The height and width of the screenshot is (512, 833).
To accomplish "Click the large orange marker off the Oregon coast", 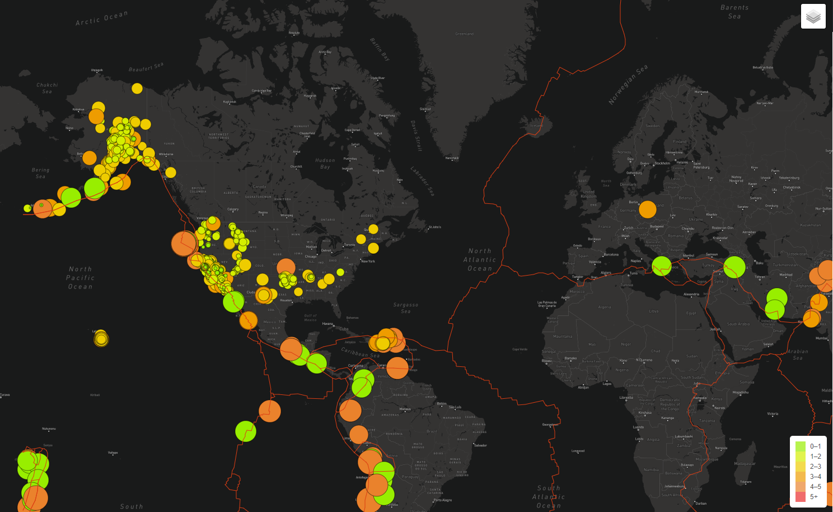I will click(x=184, y=244).
